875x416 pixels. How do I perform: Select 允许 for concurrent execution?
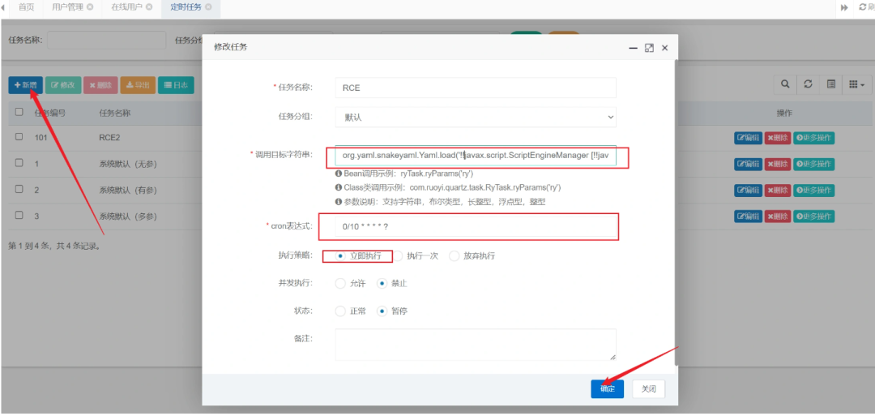point(340,284)
